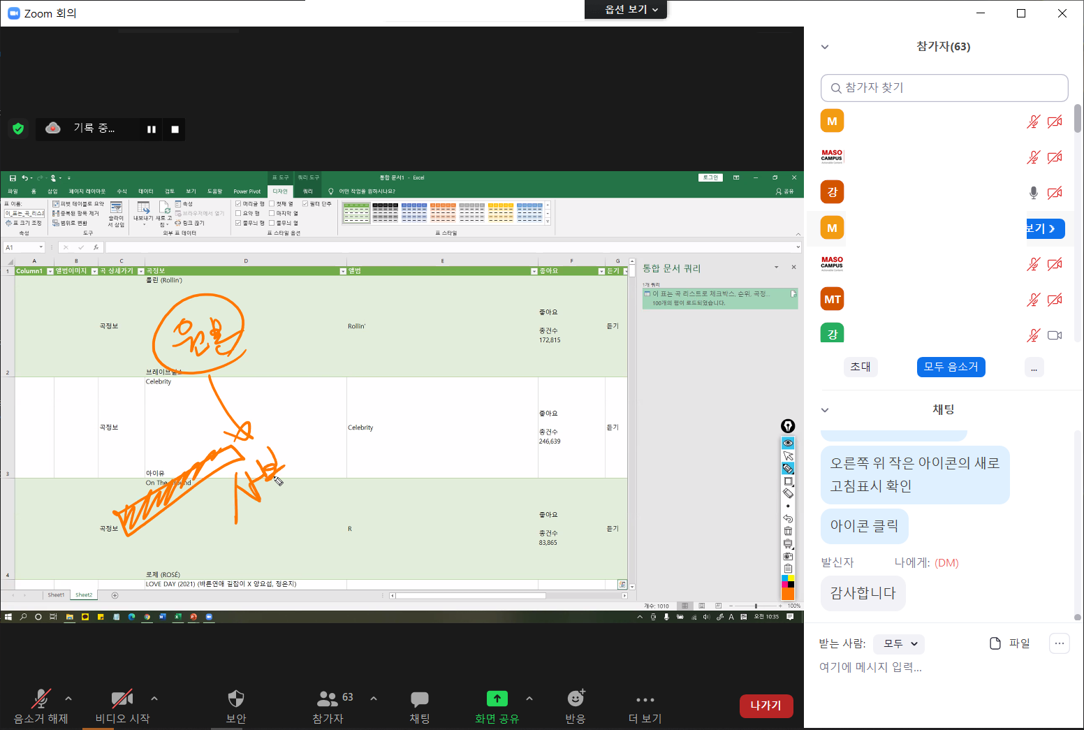
Task: Stop the cloud recording
Action: [x=175, y=129]
